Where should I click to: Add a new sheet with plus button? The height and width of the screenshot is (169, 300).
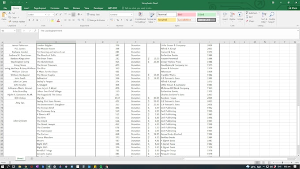coord(32,158)
